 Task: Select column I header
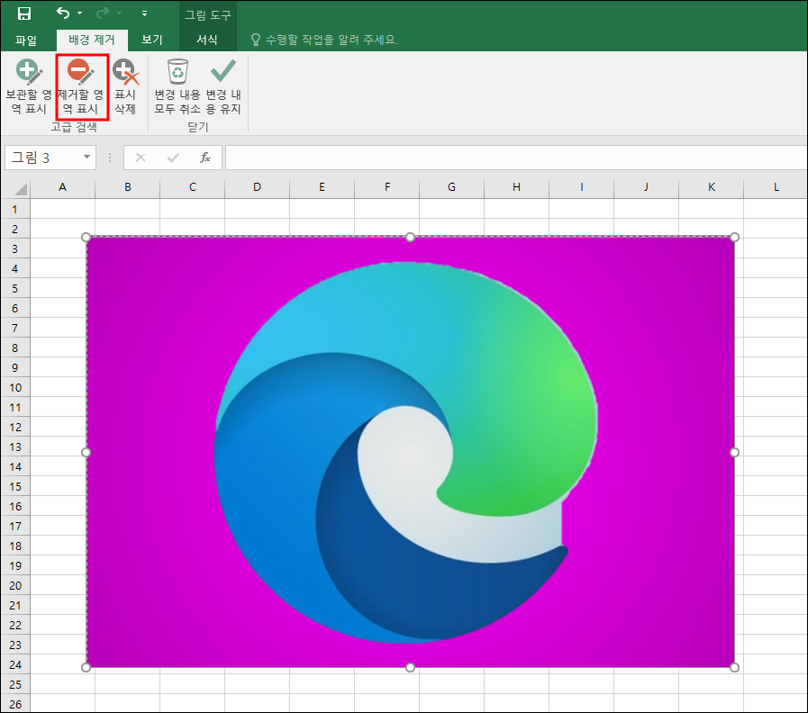tap(581, 187)
